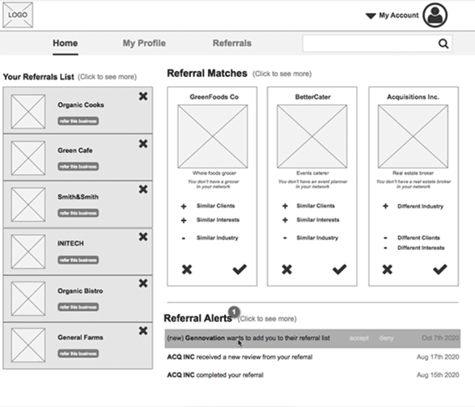Open the Referrals tab
Screen dimensions: 475x407
(x=232, y=44)
